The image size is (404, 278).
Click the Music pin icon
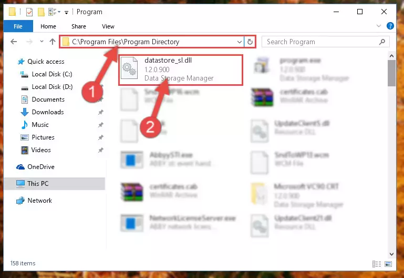[100, 125]
